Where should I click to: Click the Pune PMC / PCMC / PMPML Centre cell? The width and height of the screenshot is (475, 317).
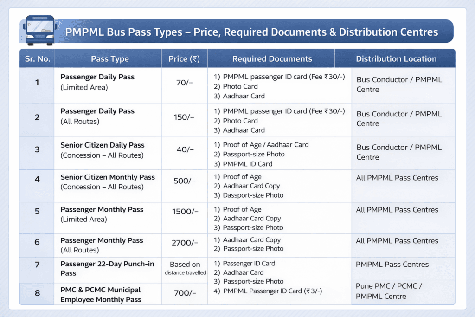[x=402, y=291]
